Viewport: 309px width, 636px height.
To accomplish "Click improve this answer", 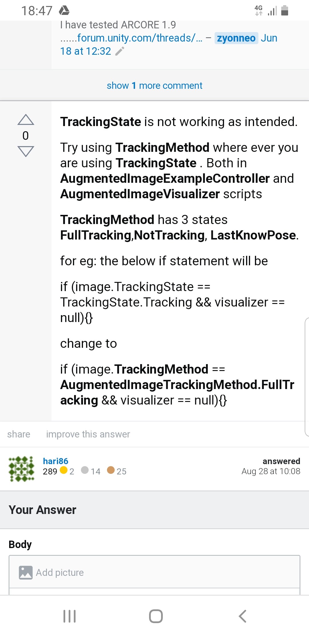I will 88,434.
